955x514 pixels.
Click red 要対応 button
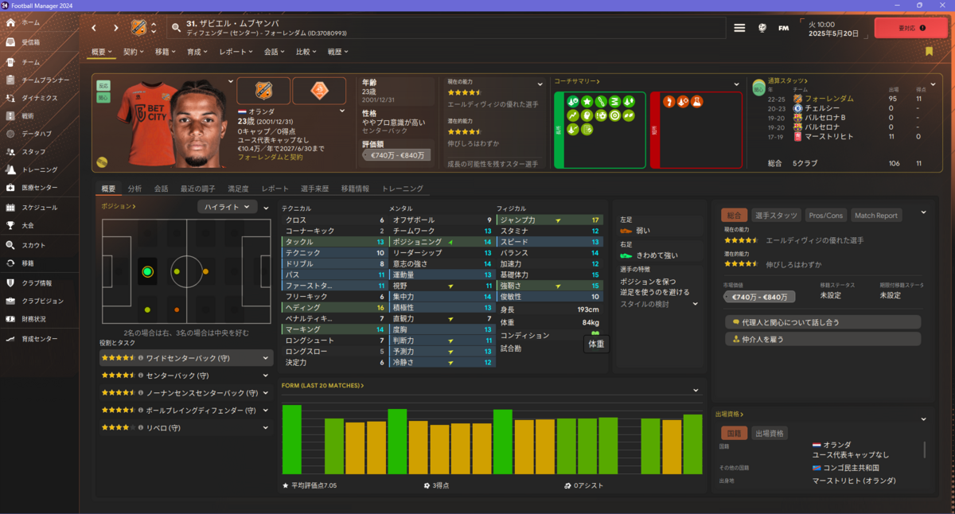911,28
